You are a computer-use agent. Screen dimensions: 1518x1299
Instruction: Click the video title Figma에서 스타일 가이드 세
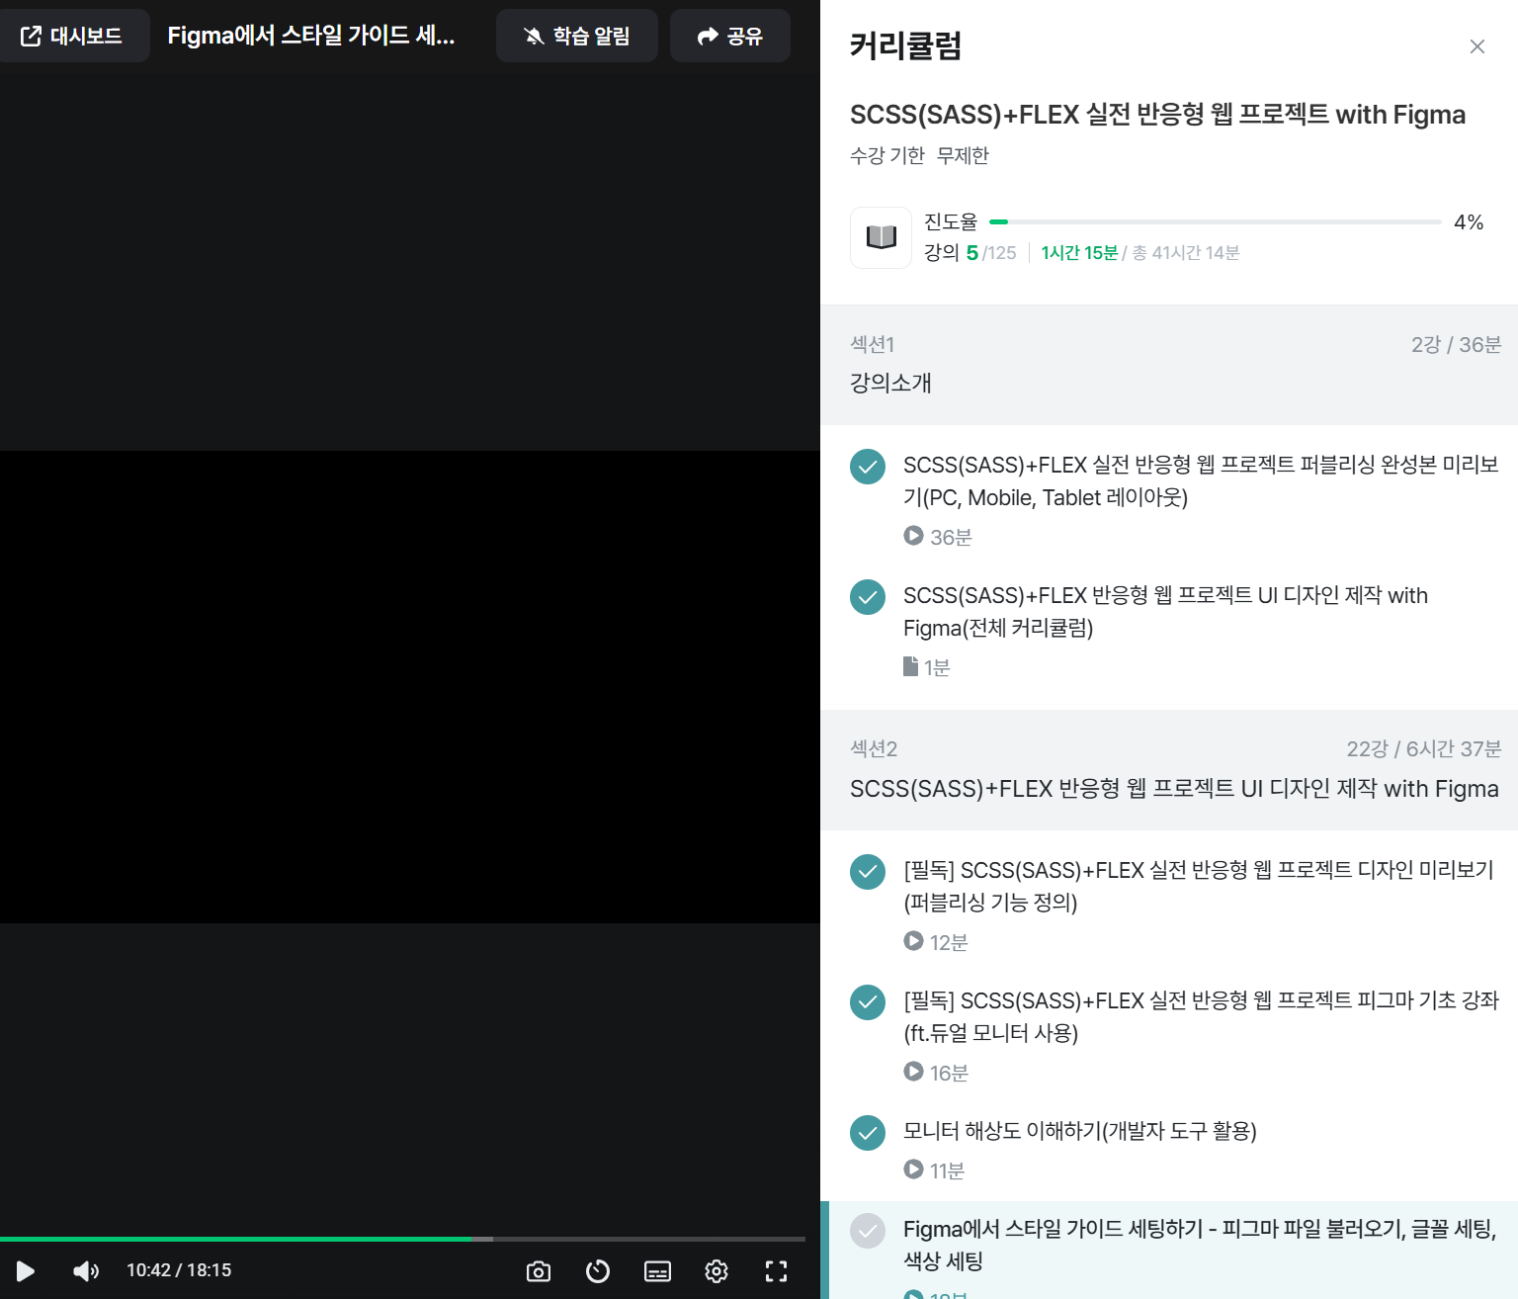click(x=311, y=36)
